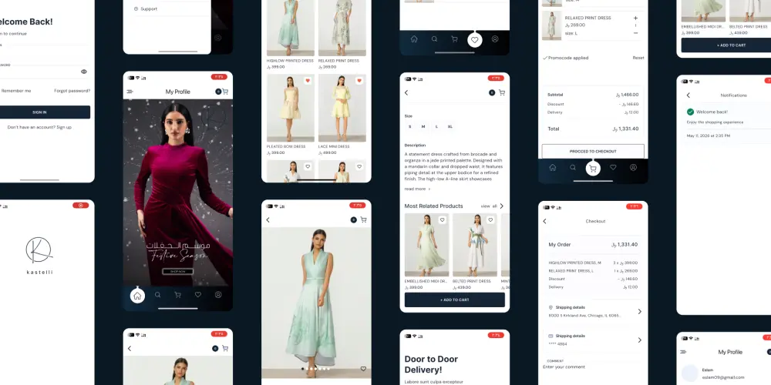The width and height of the screenshot is (771, 385).
Task: Tap home icon in wishlist screen's nav bar
Action: pyautogui.click(x=414, y=38)
